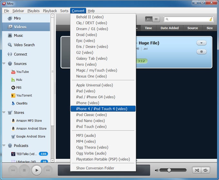Choose iPod Classic (video) conversion
The width and height of the screenshot is (219, 180).
pyautogui.click(x=103, y=115)
